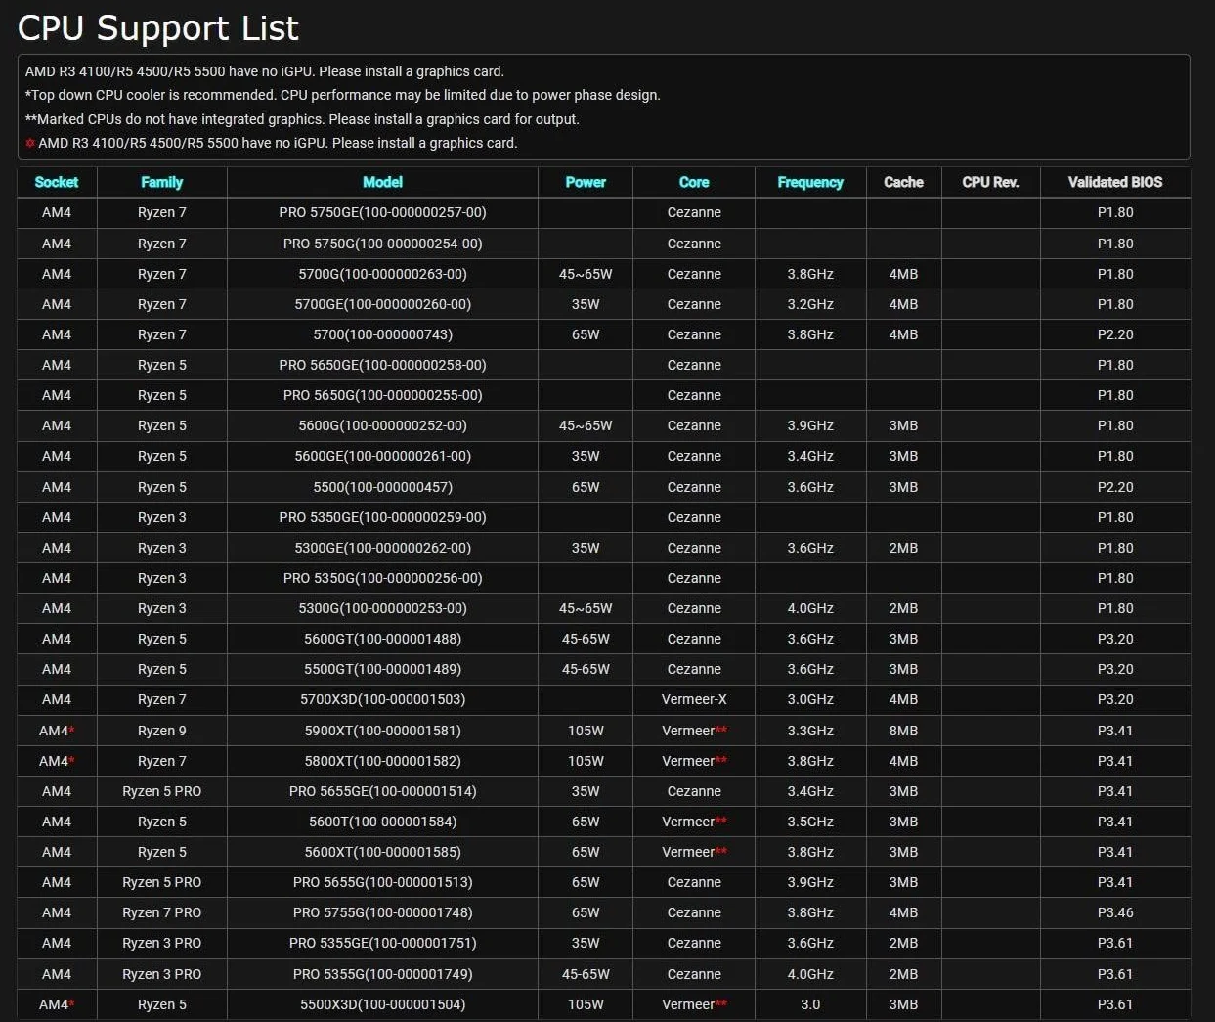The width and height of the screenshot is (1215, 1022).
Task: Click the Frequency column header
Action: (x=810, y=182)
